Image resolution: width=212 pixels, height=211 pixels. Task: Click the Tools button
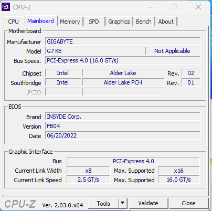[x=103, y=203]
